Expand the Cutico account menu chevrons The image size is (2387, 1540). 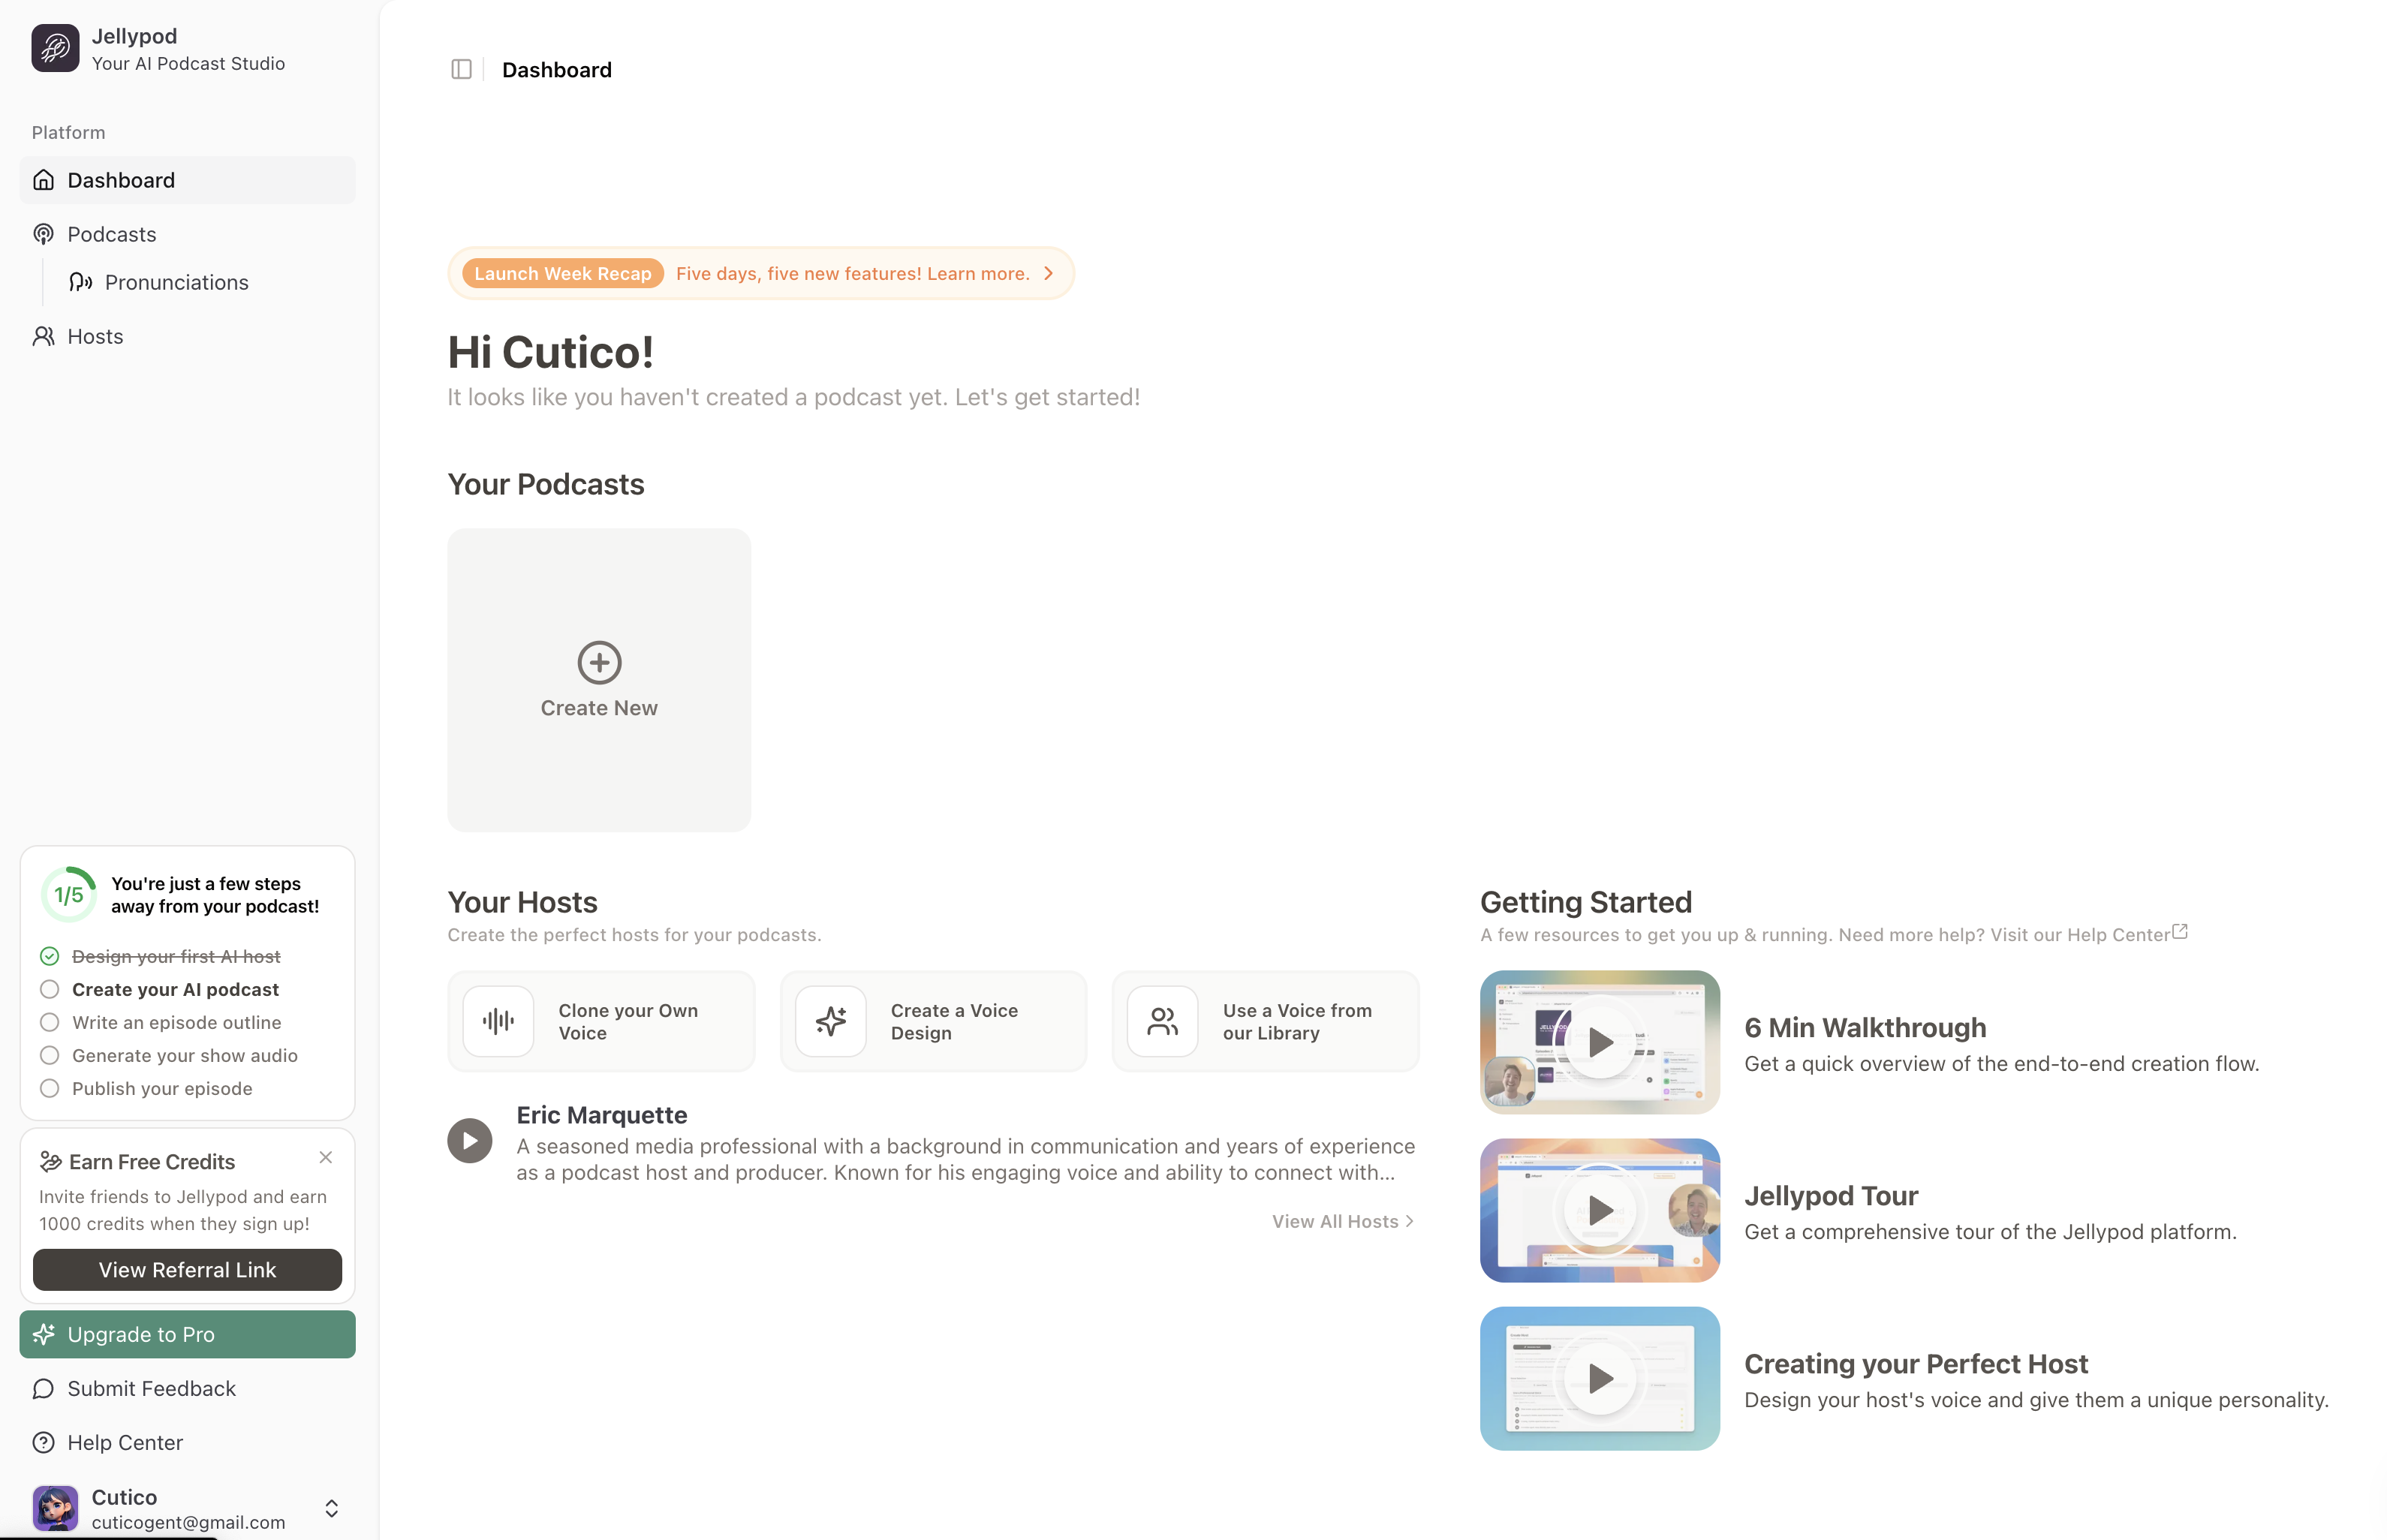point(331,1508)
